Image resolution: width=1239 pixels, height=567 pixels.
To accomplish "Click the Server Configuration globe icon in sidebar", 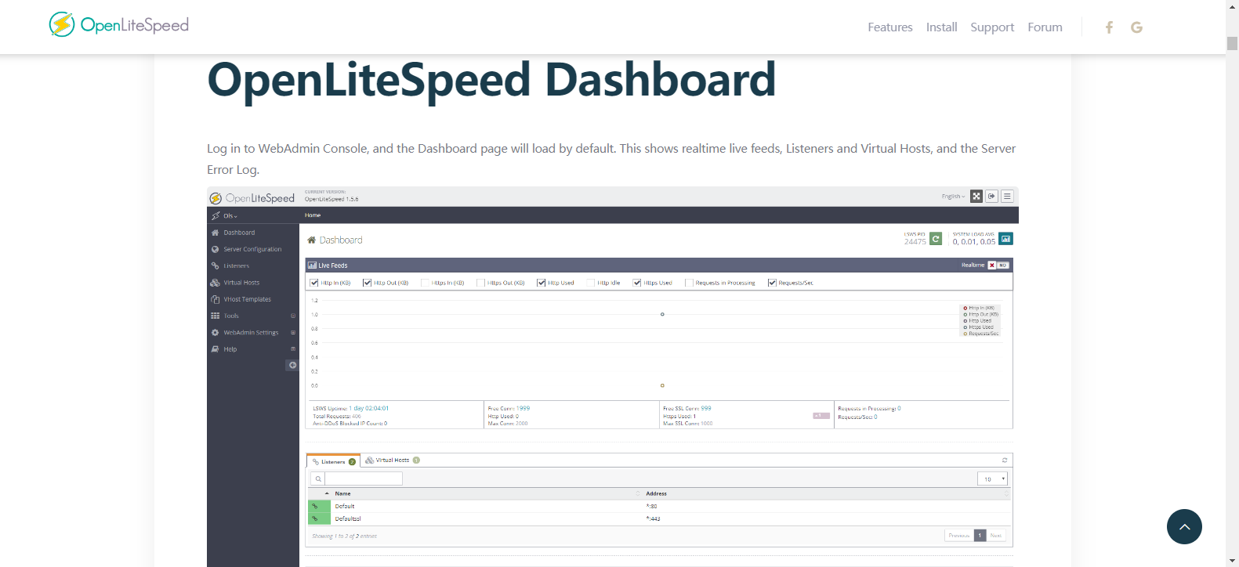I will (215, 249).
